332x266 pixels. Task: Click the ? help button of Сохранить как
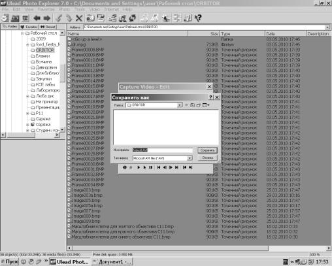pos(210,97)
